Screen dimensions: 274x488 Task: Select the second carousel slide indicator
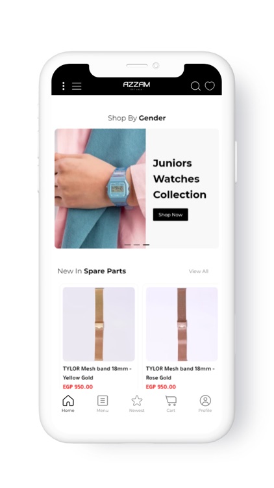137,245
